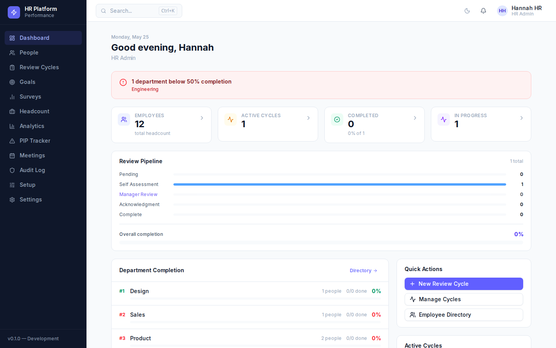Viewport: 556px width, 348px height.
Task: Open notifications via the bell icon
Action: (483, 11)
